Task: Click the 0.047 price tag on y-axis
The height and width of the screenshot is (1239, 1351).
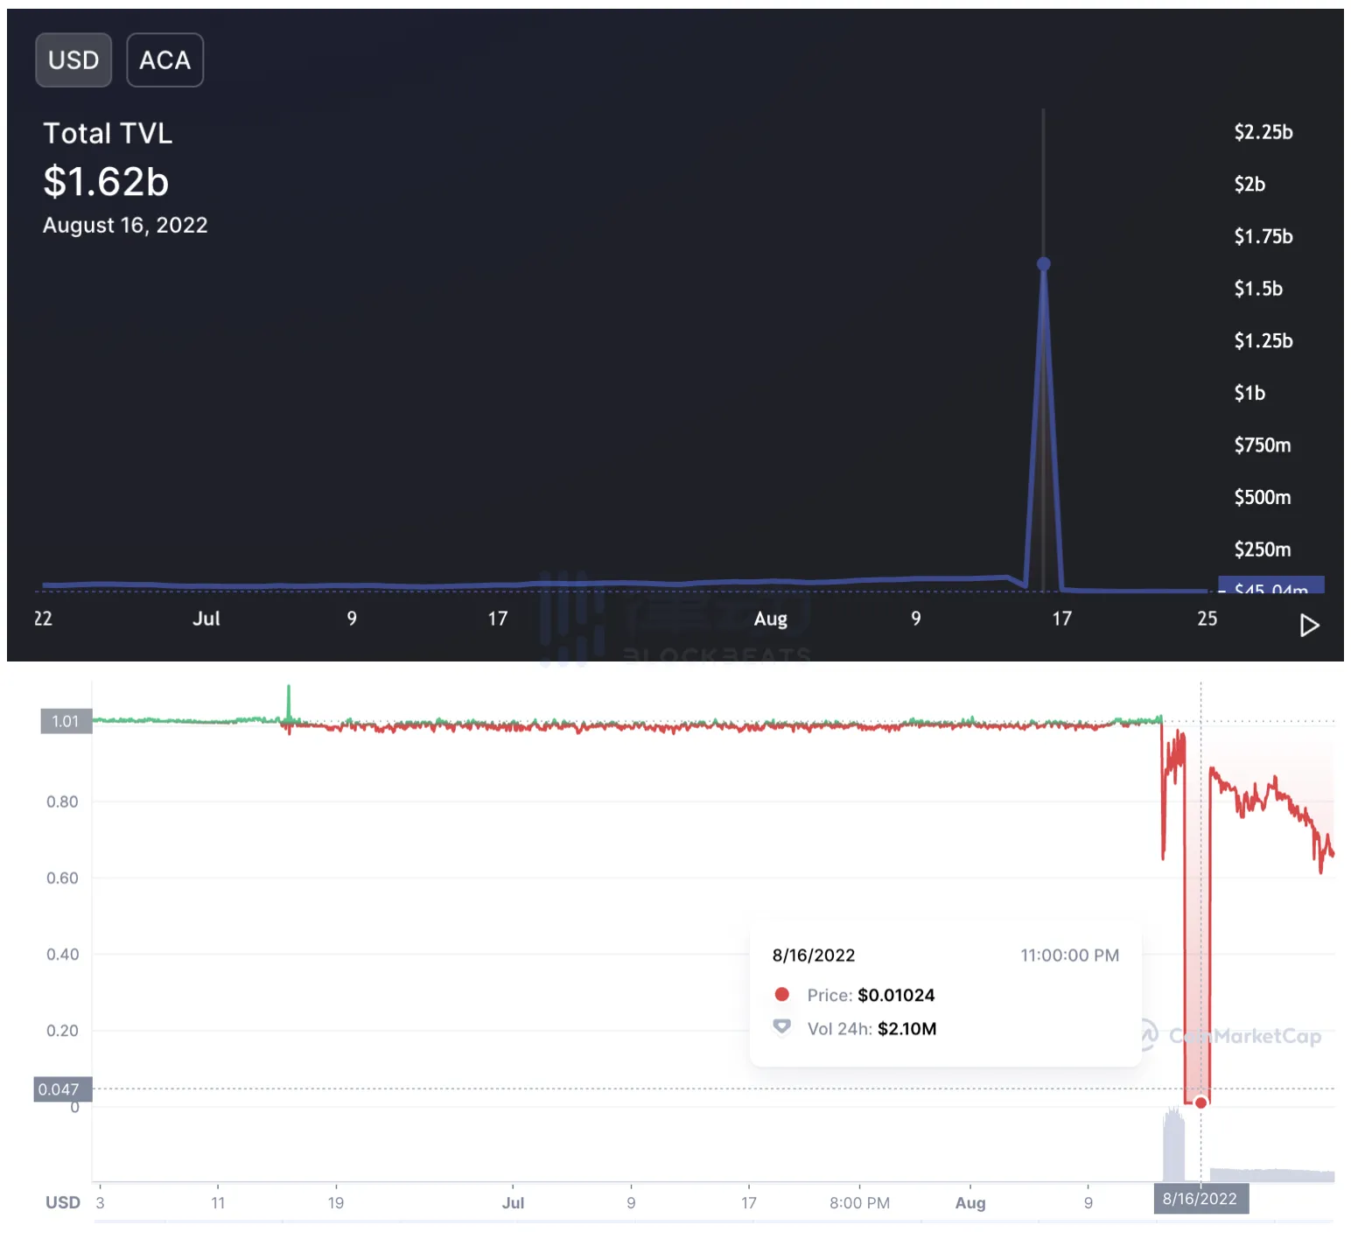Action: click(59, 1088)
